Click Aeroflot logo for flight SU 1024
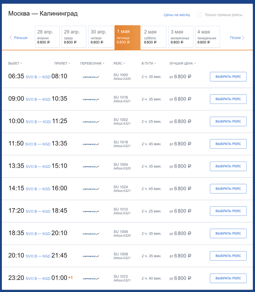This screenshot has width=255, height=292. 91,189
